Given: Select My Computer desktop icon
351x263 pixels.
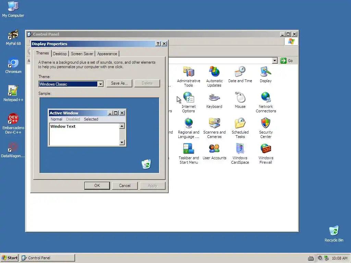Looking at the screenshot, I should pyautogui.click(x=13, y=9).
